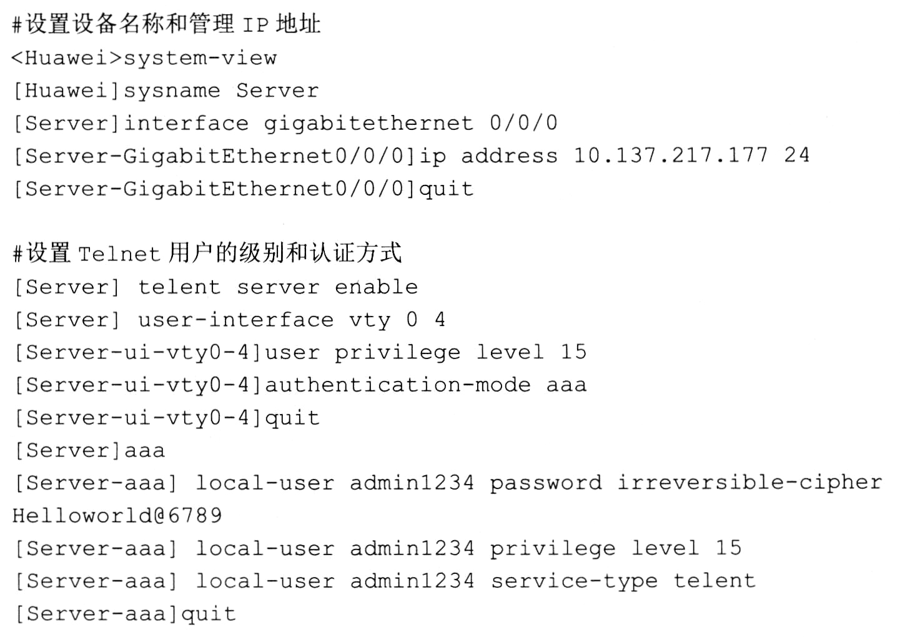Click the IP address 10.137.217.177
This screenshot has height=637, width=900.
pyautogui.click(x=670, y=156)
